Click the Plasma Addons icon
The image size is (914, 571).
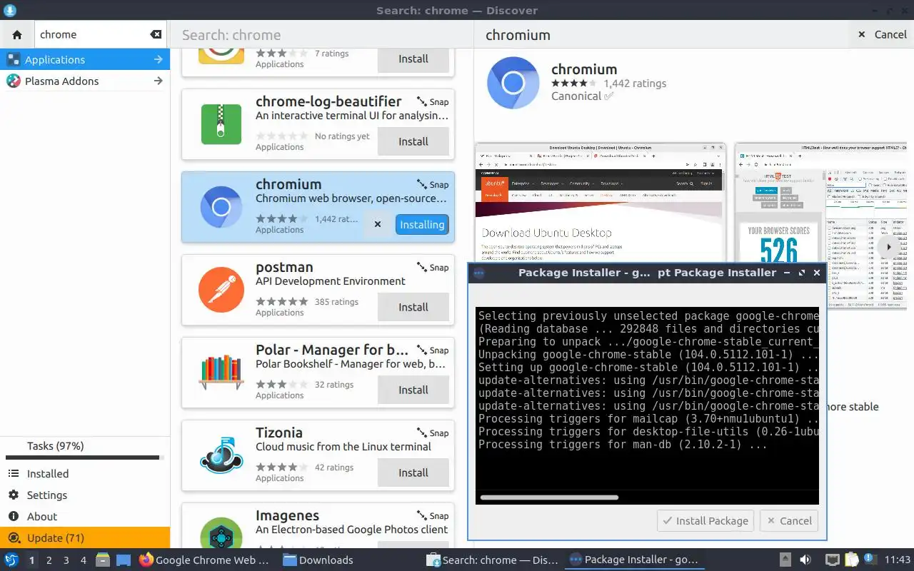[x=14, y=81]
